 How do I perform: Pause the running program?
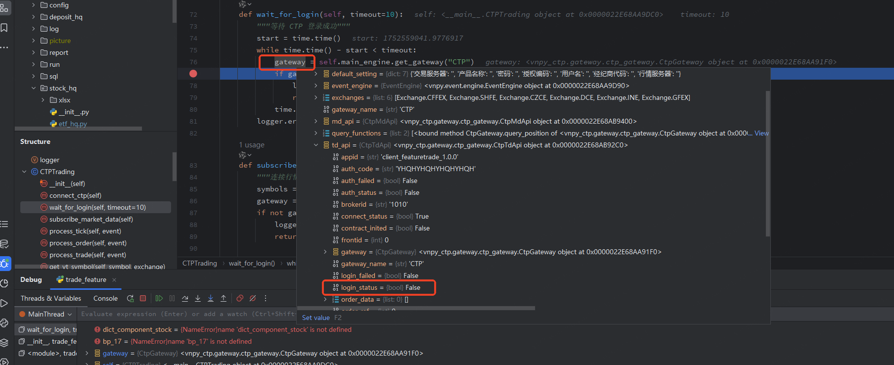click(172, 298)
